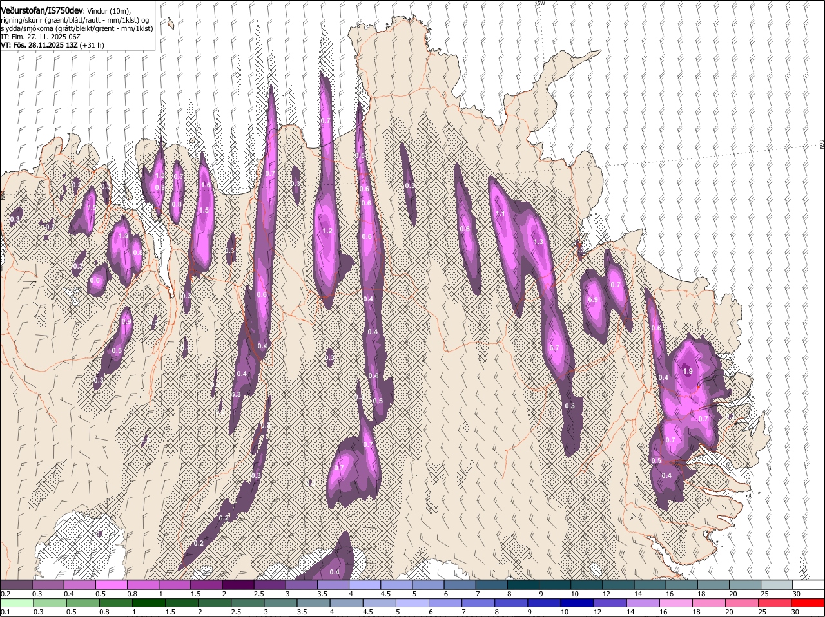The height and width of the screenshot is (617, 825).
Task: Click the 1.9 precipitation value on the map
Action: tap(688, 371)
